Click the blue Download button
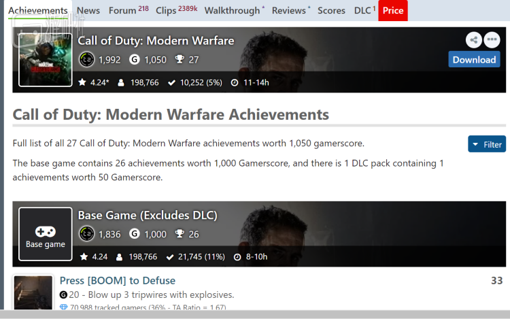The image size is (510, 319). [474, 59]
